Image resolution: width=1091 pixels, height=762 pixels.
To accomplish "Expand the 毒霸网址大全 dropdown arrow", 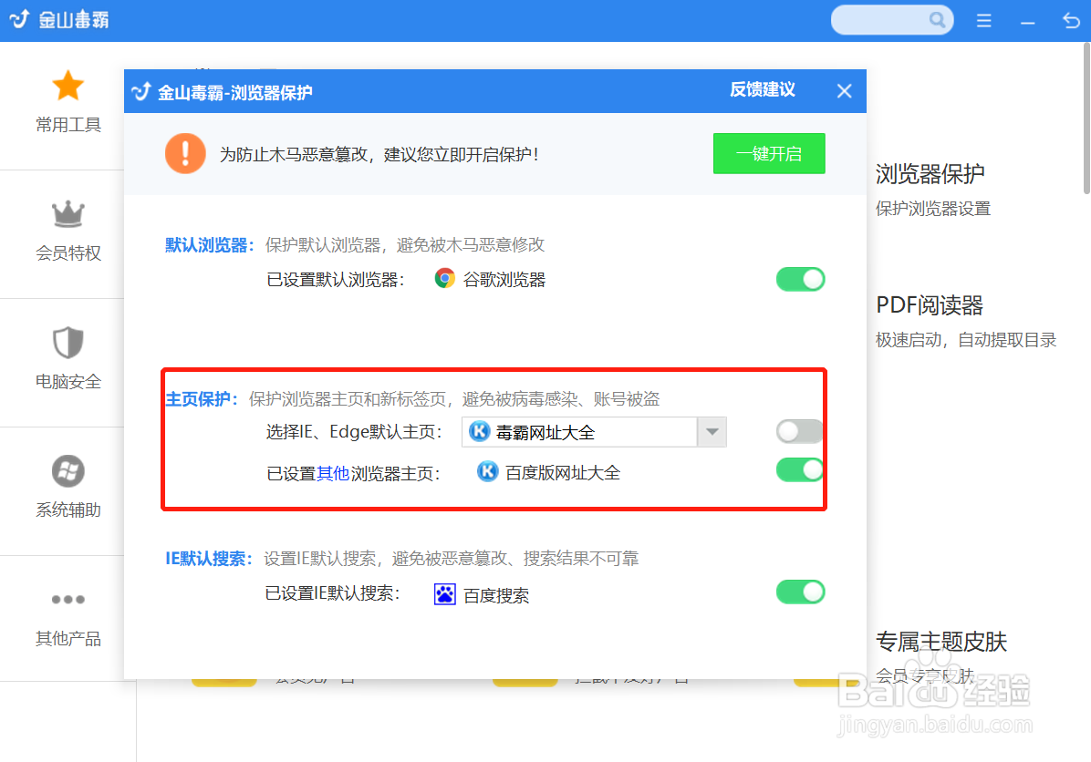I will coord(712,432).
